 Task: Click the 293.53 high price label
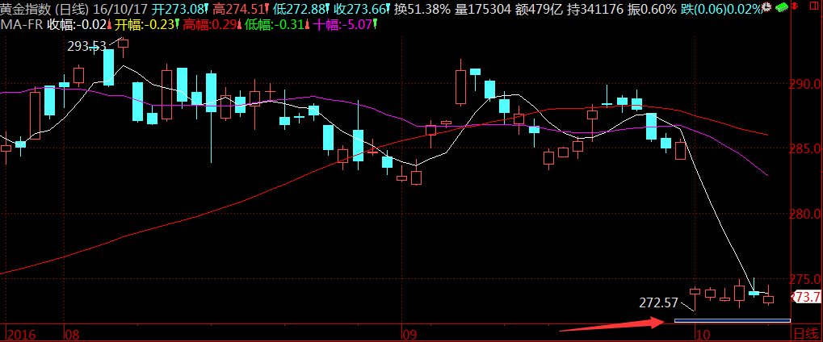coord(86,46)
